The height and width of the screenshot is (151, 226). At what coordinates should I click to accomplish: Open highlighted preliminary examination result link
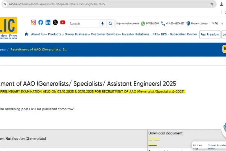tap(93, 91)
